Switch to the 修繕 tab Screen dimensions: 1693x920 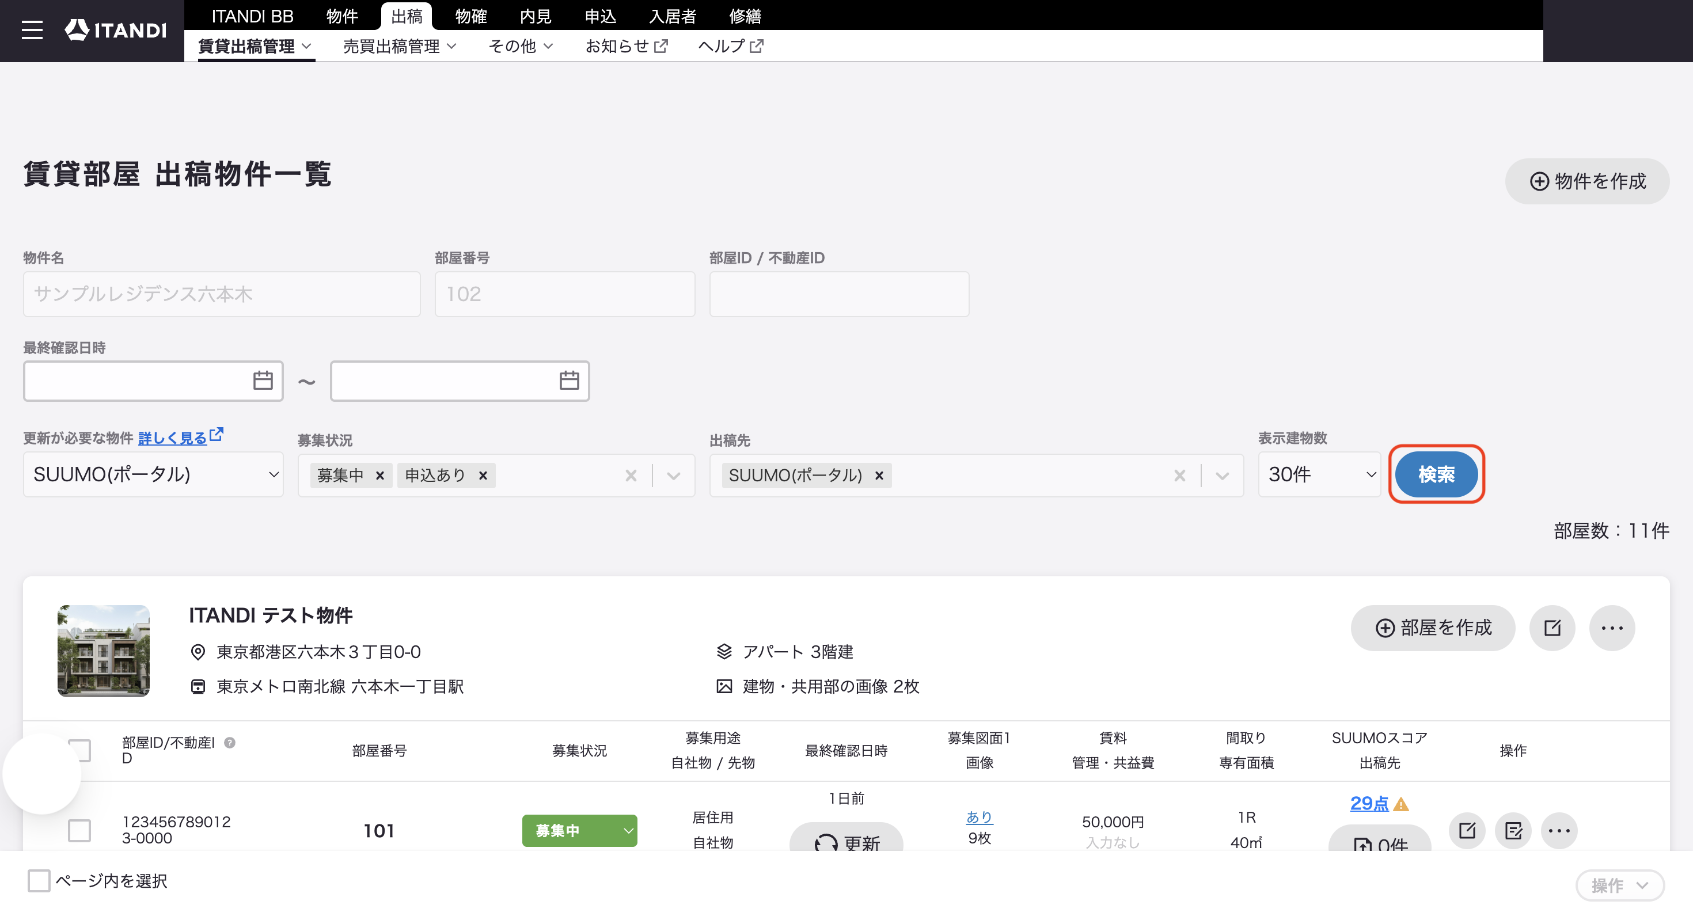(x=745, y=16)
